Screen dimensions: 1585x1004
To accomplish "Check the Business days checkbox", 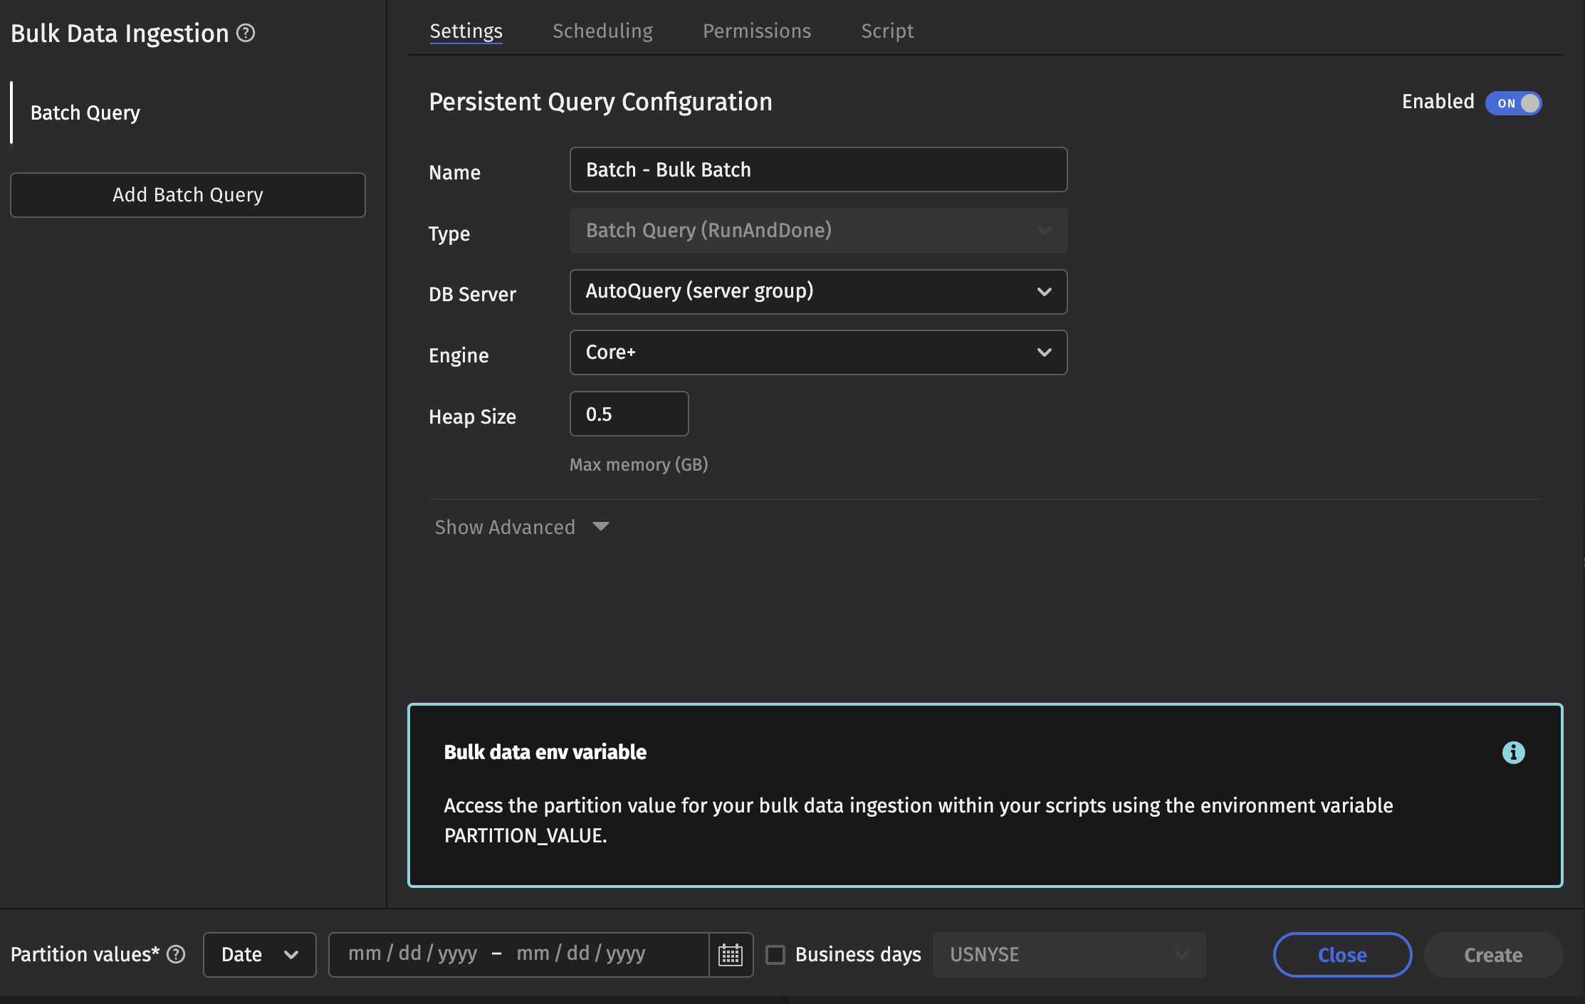I will click(x=775, y=954).
